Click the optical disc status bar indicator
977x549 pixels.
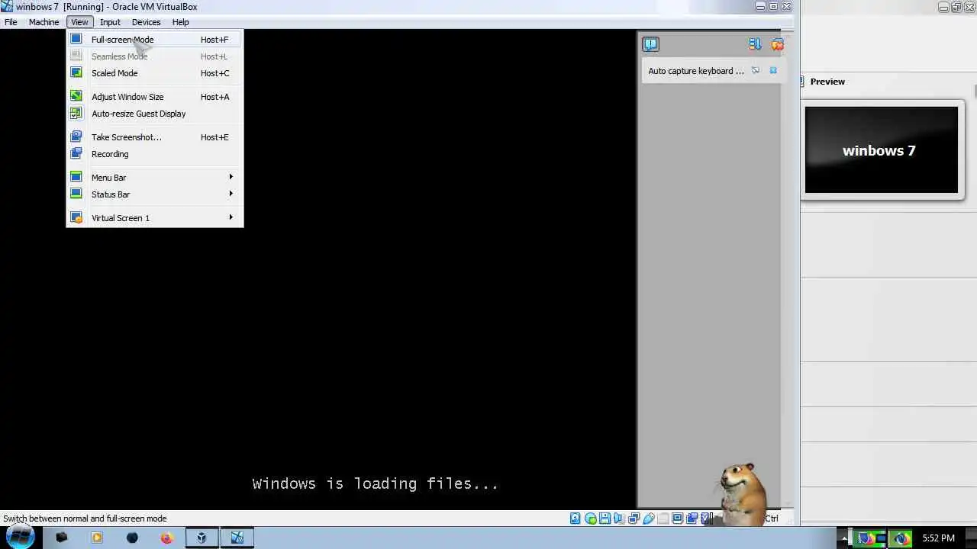pyautogui.click(x=591, y=518)
